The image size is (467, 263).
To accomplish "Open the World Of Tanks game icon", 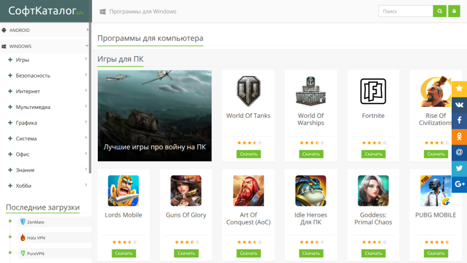I will coord(248,91).
